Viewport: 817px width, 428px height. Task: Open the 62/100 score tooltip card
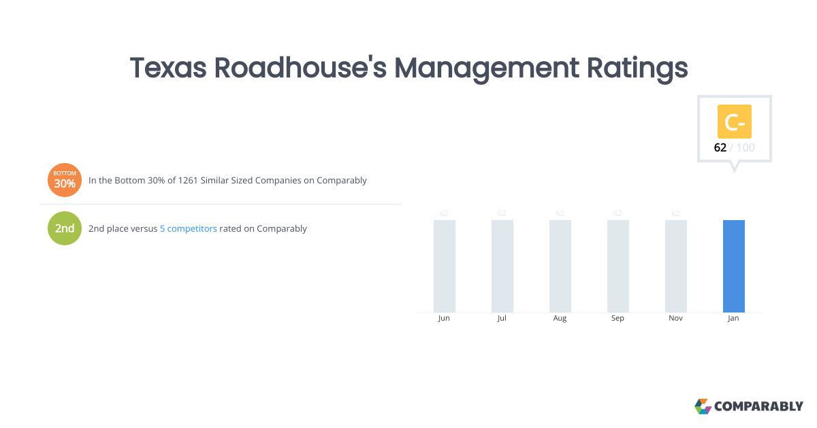pos(734,129)
